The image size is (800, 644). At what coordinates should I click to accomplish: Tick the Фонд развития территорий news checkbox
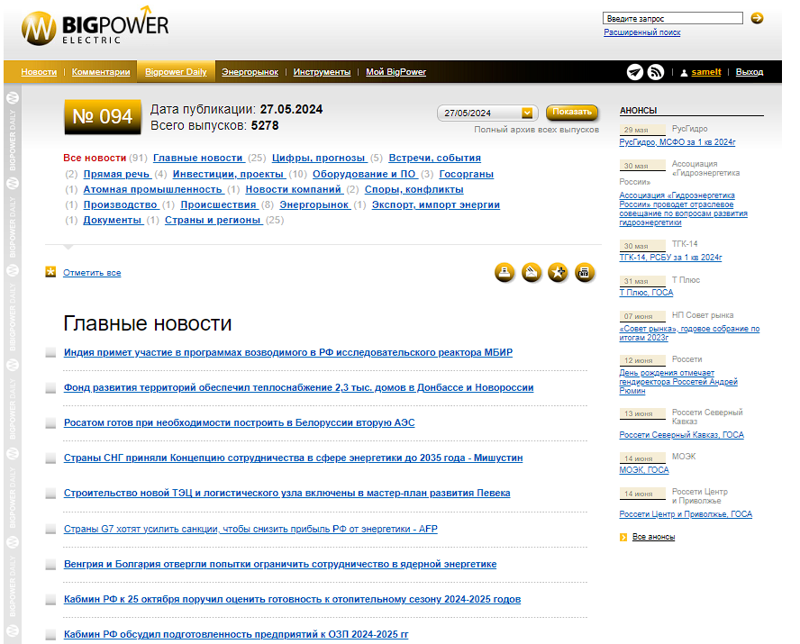click(x=50, y=387)
